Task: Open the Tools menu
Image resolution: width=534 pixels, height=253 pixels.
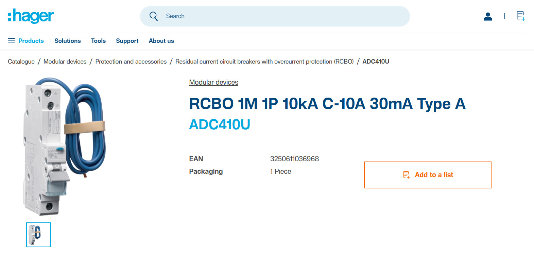Action: click(x=98, y=41)
